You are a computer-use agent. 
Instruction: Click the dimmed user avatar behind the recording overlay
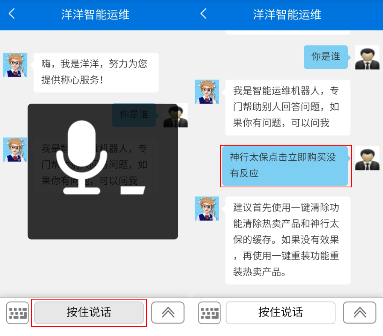coord(176,115)
